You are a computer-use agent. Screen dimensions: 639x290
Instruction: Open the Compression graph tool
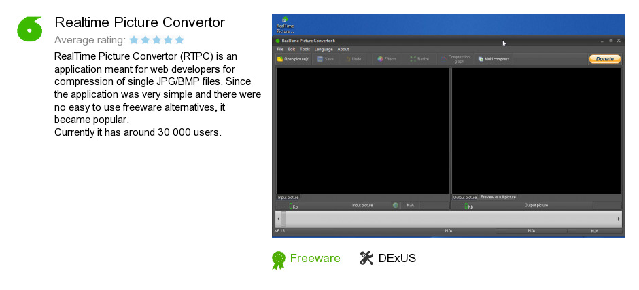(x=455, y=59)
